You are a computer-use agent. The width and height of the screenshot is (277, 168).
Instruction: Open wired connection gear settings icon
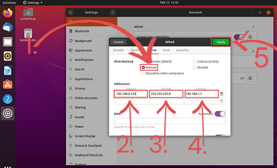click(250, 37)
